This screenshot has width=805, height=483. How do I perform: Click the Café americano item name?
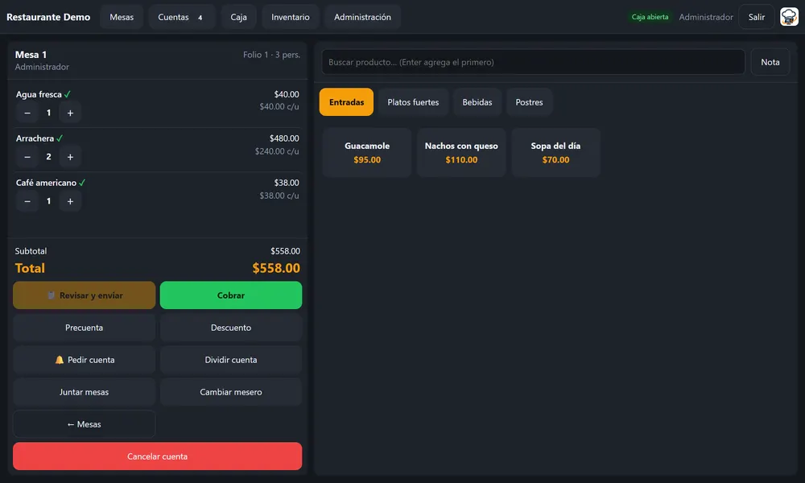coord(46,183)
